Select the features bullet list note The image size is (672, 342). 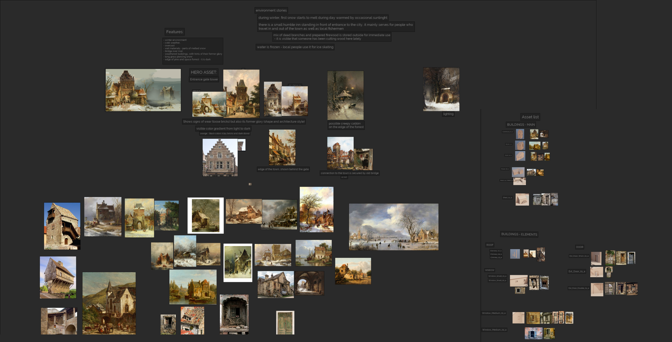[x=193, y=51]
